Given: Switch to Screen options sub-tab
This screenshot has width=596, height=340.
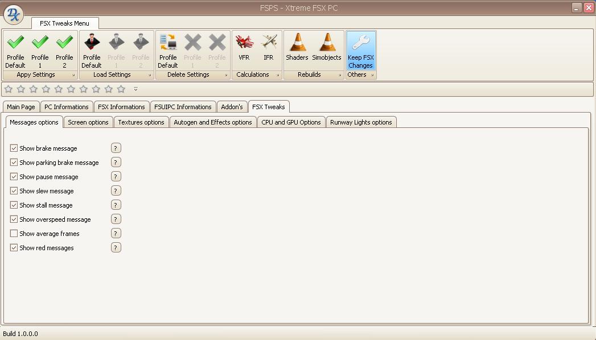Looking at the screenshot, I should pyautogui.click(x=88, y=122).
